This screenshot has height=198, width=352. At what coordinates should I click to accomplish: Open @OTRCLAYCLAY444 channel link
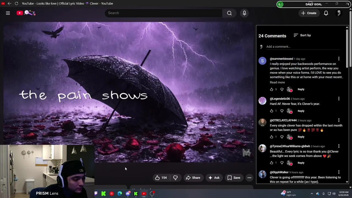(x=283, y=120)
